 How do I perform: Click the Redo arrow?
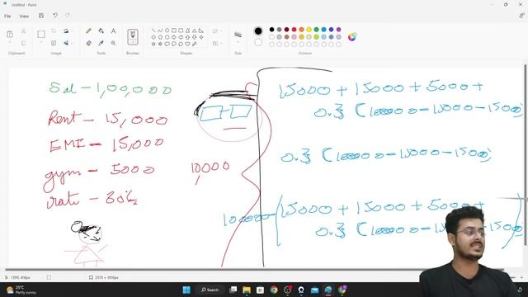[x=68, y=16]
